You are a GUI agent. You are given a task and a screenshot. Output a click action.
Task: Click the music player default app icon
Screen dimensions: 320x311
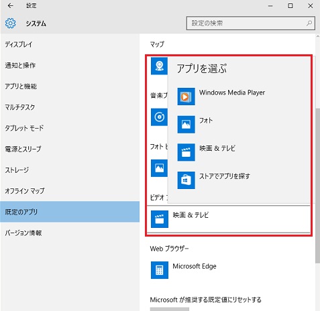click(x=159, y=117)
